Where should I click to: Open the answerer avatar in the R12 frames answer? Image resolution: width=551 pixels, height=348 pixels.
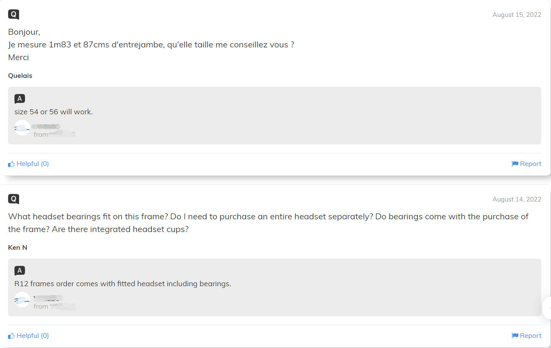[x=22, y=299]
